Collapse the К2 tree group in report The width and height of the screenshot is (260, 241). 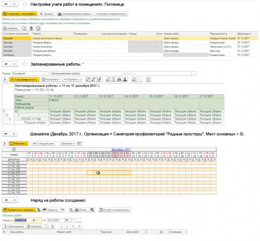[x=4, y=111]
